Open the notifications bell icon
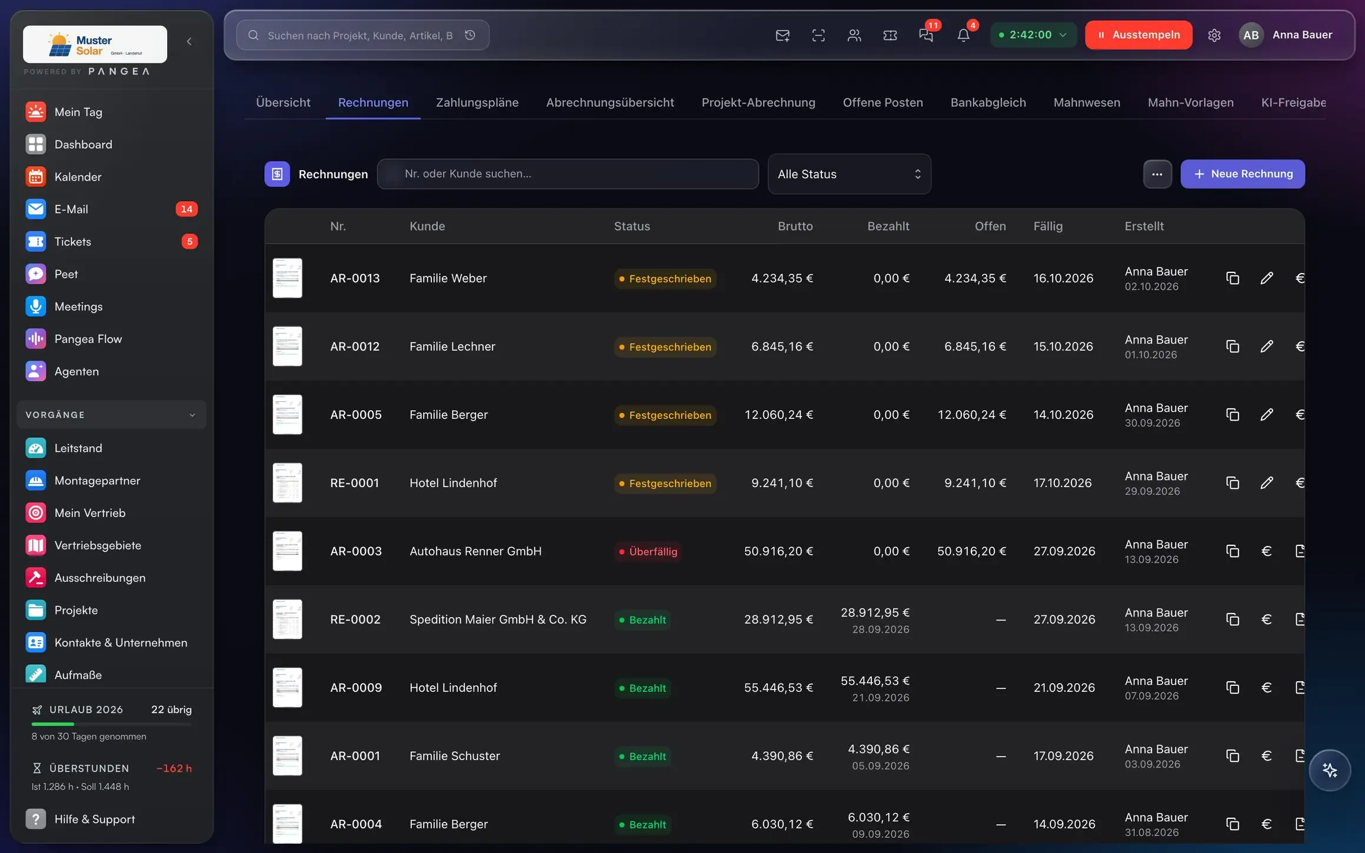Viewport: 1365px width, 853px height. (963, 35)
